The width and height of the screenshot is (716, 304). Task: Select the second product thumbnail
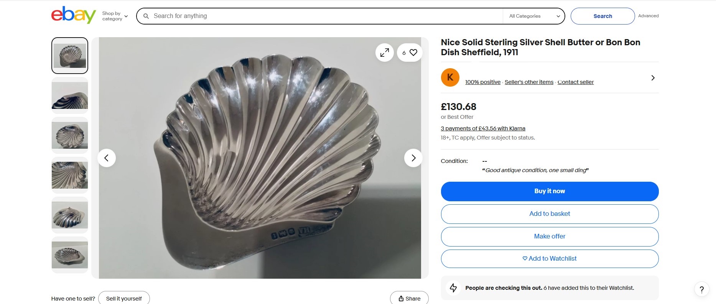pos(70,95)
